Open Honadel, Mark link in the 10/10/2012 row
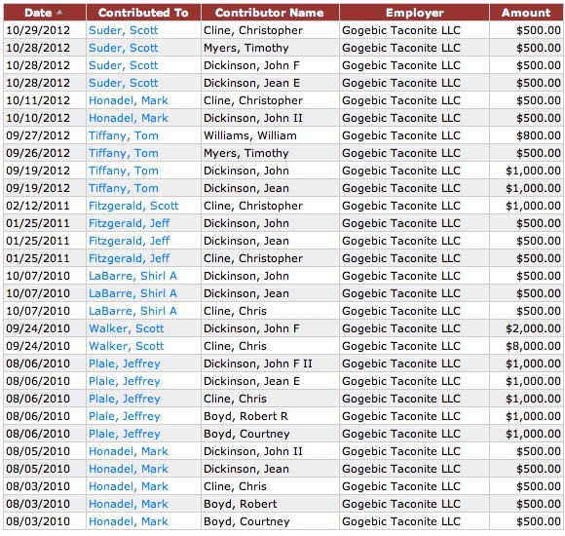 tap(129, 118)
